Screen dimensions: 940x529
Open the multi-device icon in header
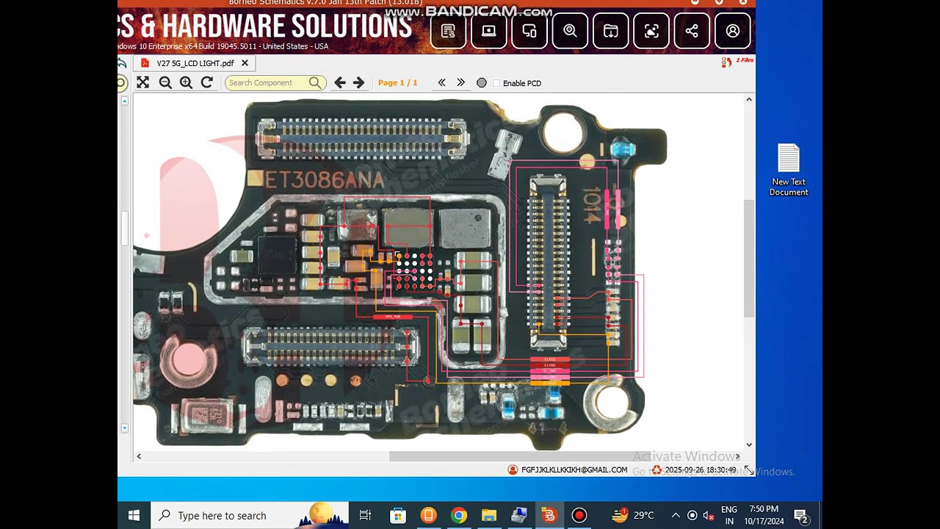[x=529, y=31]
